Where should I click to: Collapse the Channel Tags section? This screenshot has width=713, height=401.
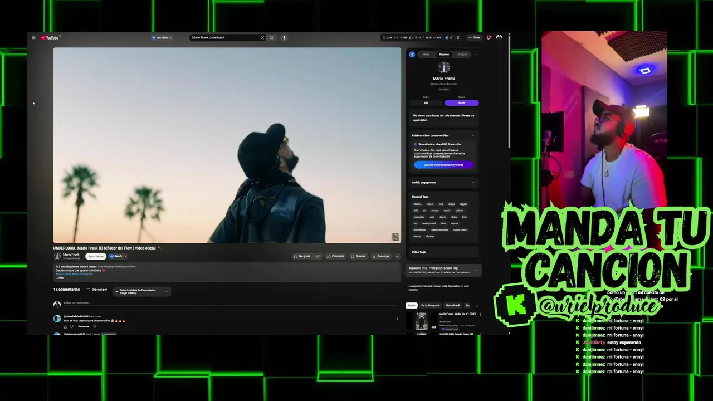tap(473, 197)
